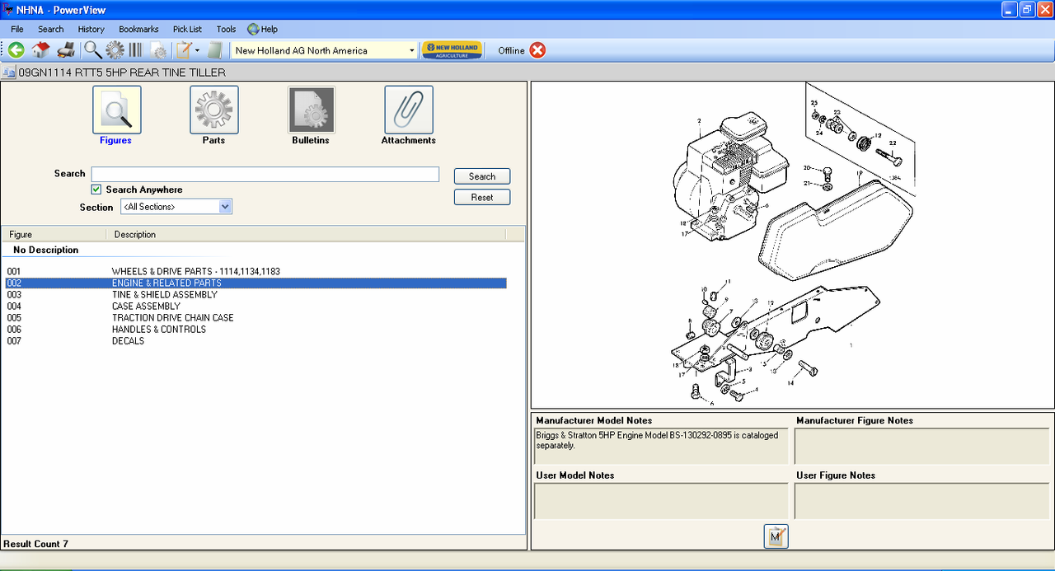Click the Search button

[482, 176]
